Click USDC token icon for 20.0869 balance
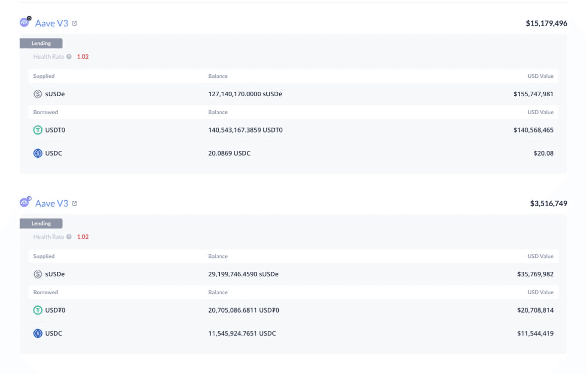Image resolution: width=587 pixels, height=374 pixels. (38, 153)
